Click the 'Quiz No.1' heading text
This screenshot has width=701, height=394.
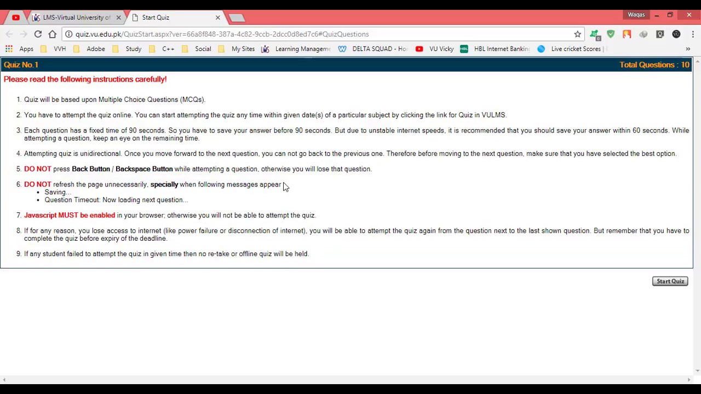coord(21,65)
